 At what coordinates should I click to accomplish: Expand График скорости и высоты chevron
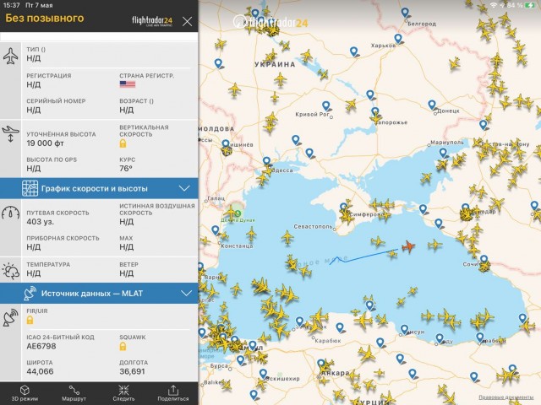[x=184, y=188]
